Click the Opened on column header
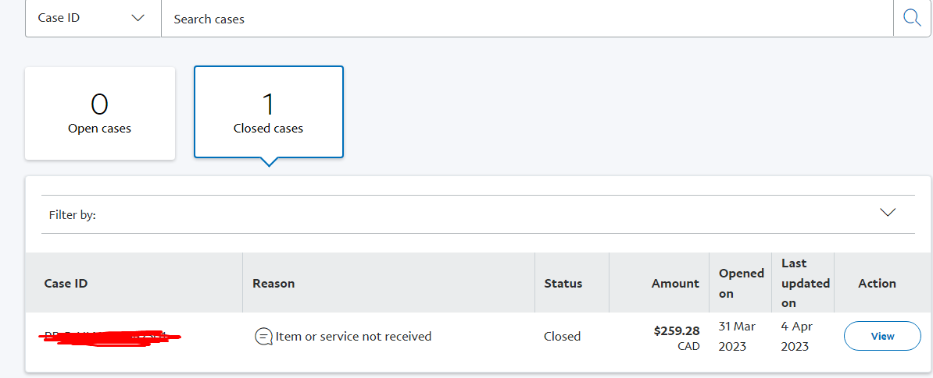The width and height of the screenshot is (933, 378). pos(742,283)
